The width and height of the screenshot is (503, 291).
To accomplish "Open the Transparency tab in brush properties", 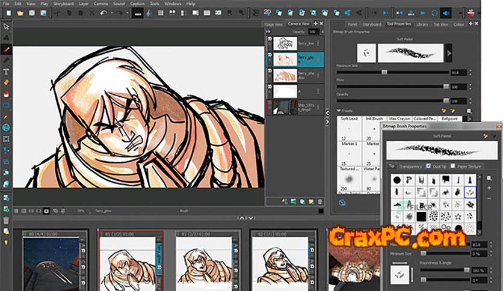I will click(410, 166).
